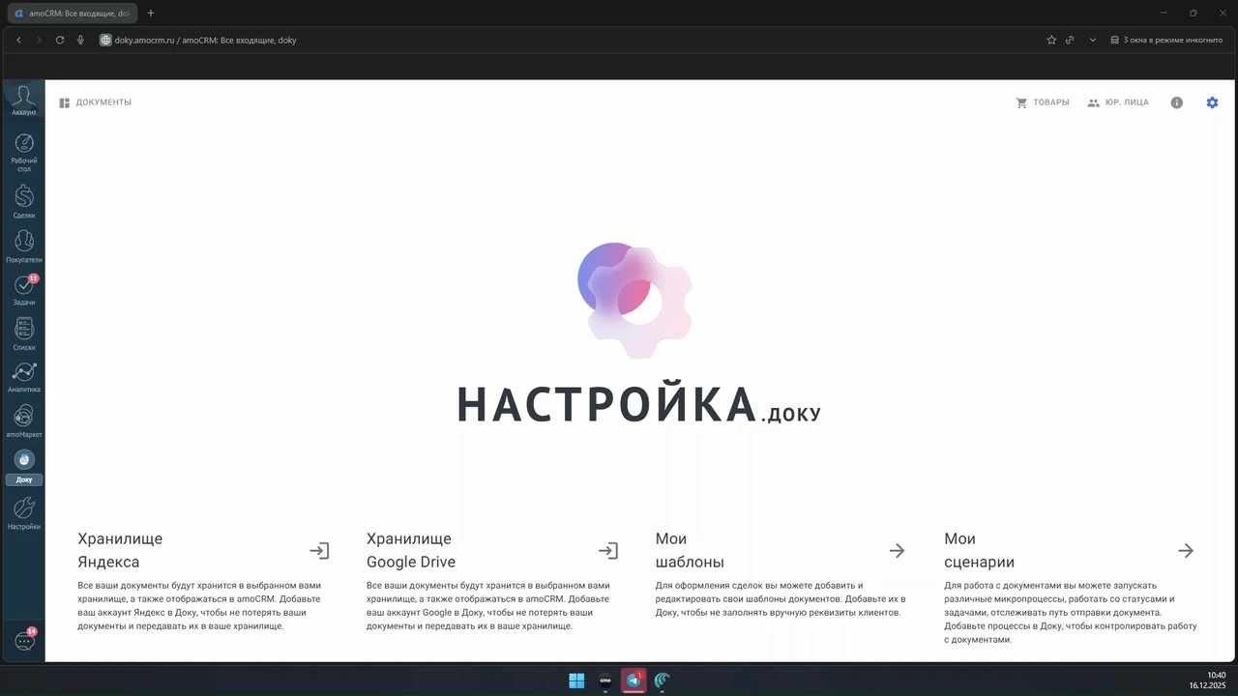
Task: Open Рабочий стол dashboard in sidebar
Action: 24,152
